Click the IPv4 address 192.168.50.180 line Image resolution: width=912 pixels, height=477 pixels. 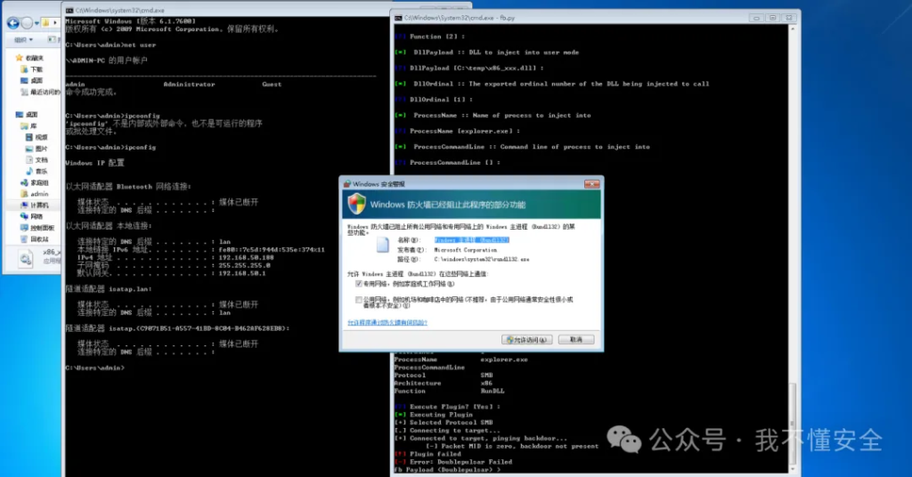pyautogui.click(x=175, y=257)
